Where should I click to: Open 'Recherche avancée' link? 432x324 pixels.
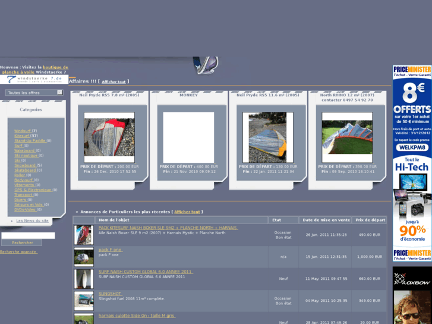(x=18, y=251)
